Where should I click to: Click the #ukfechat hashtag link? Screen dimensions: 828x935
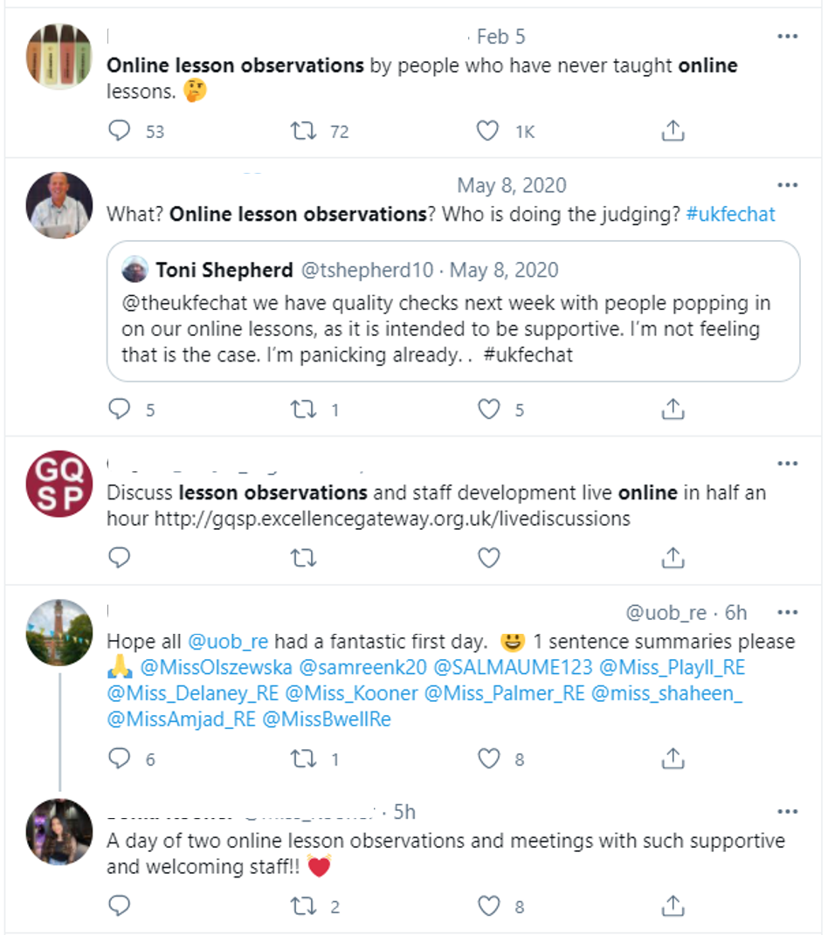[x=730, y=214]
